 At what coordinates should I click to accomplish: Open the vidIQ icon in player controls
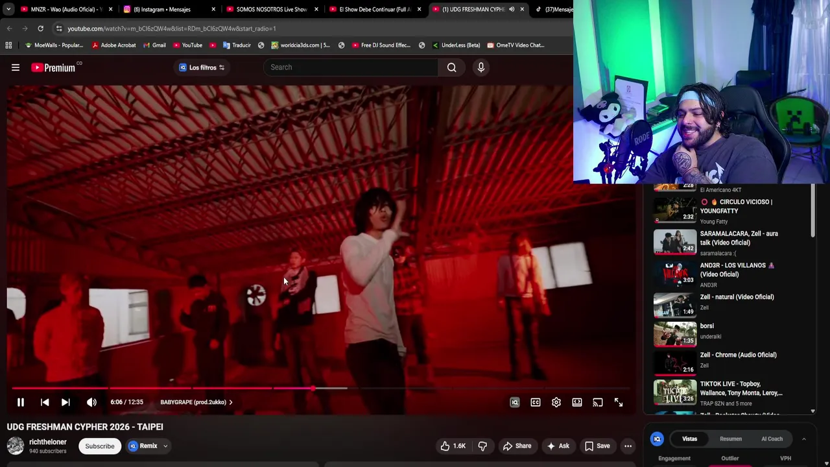515,402
